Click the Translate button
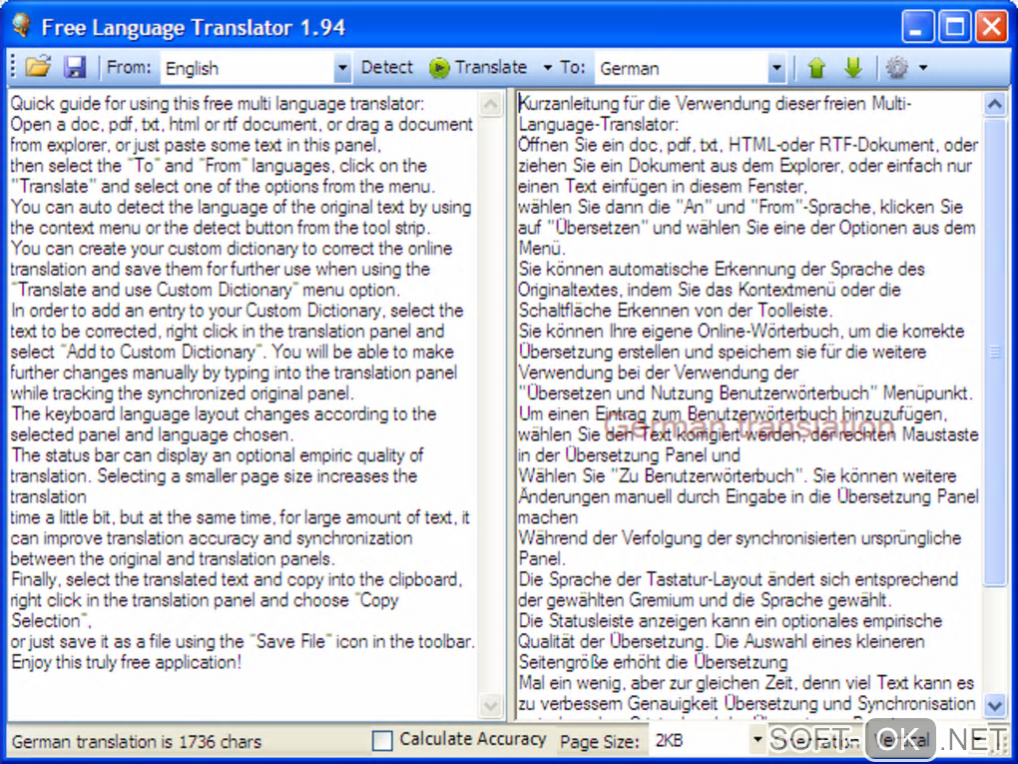The width and height of the screenshot is (1018, 764). pyautogui.click(x=478, y=67)
